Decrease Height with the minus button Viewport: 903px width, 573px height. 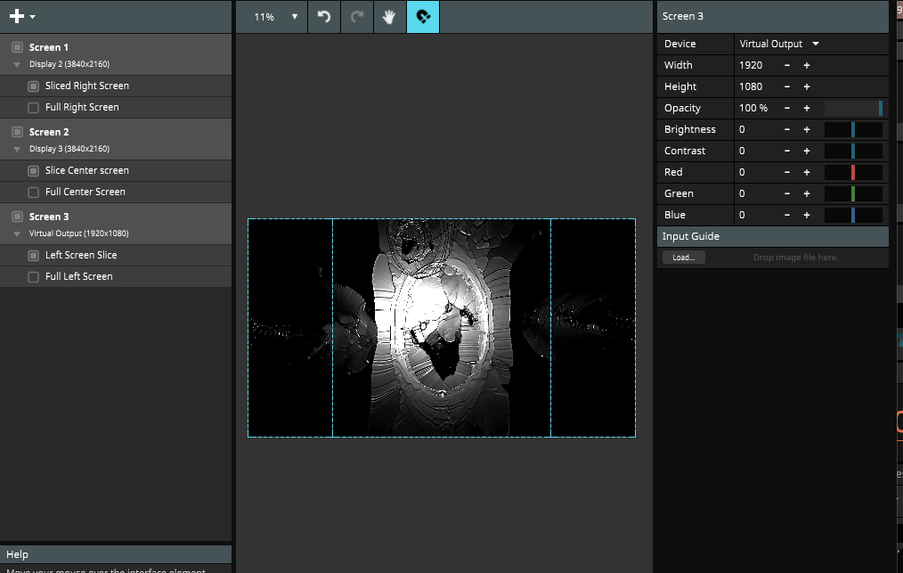(787, 86)
